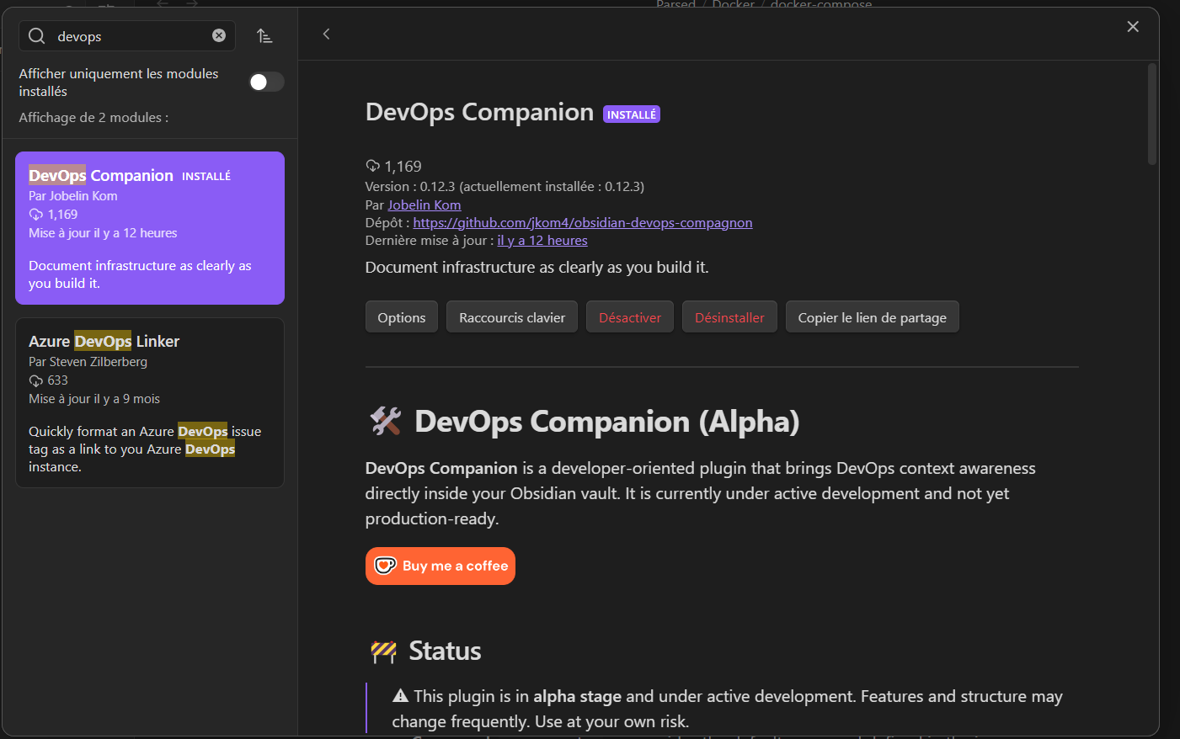This screenshot has height=739, width=1180.
Task: Disable the plugin with Désactiver
Action: (x=629, y=316)
